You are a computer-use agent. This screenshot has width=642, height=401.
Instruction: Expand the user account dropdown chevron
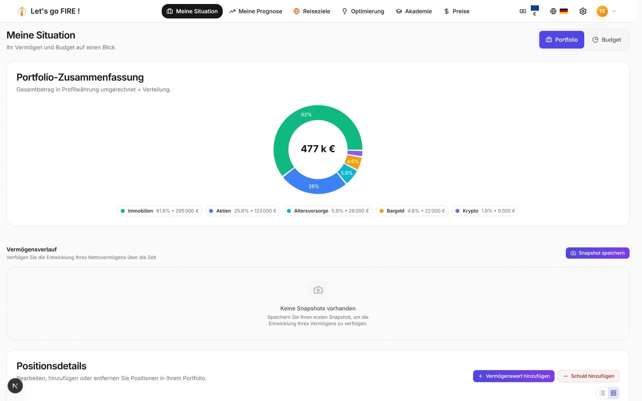[x=614, y=11]
